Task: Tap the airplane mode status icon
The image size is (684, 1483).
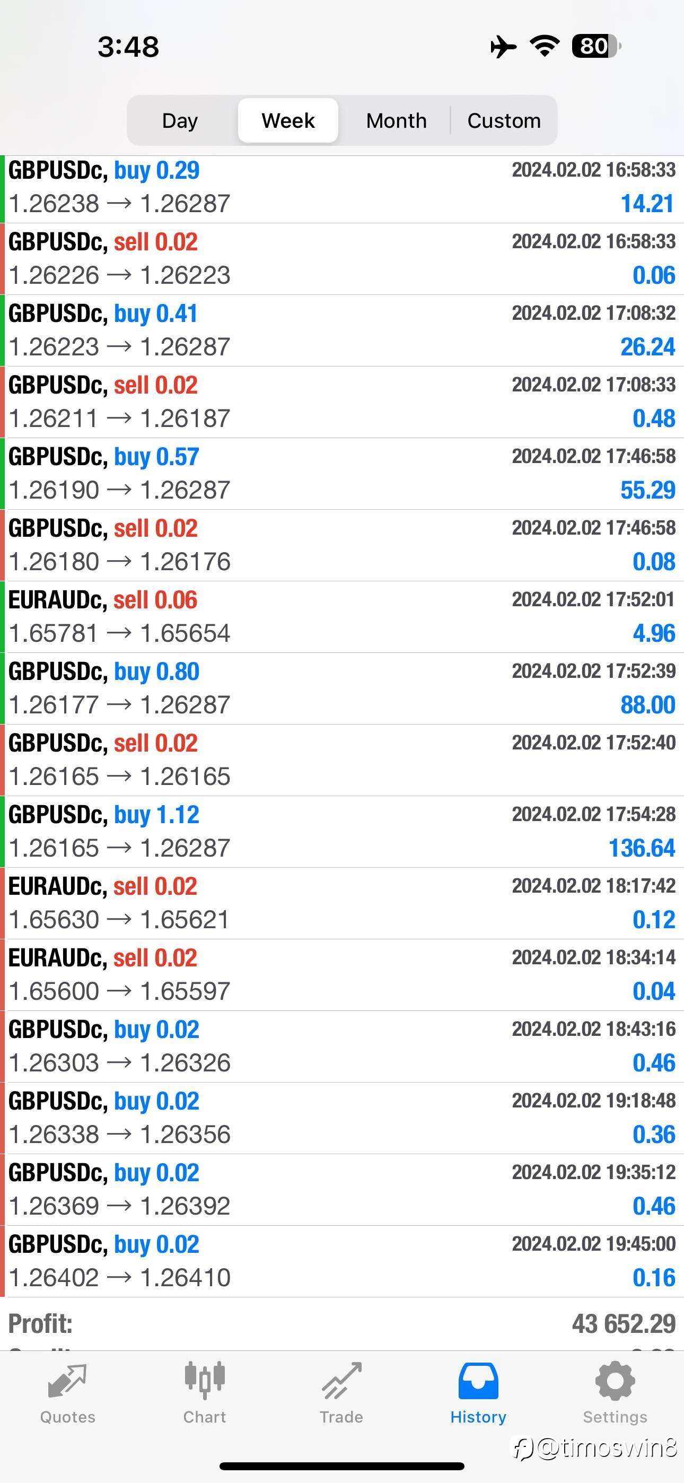Action: point(503,46)
